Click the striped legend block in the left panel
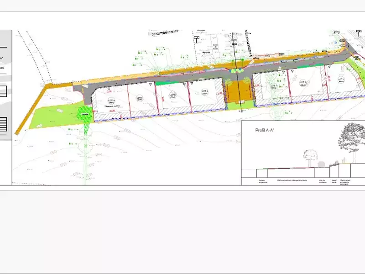Viewport: 365px width, 274px height. point(3,124)
